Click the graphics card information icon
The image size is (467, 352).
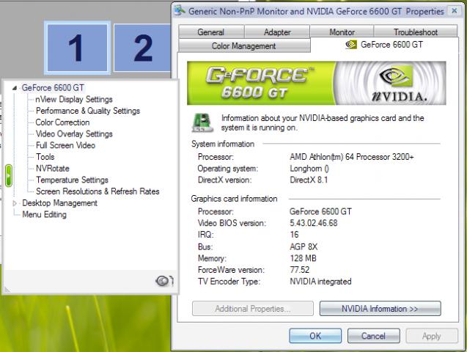202,122
